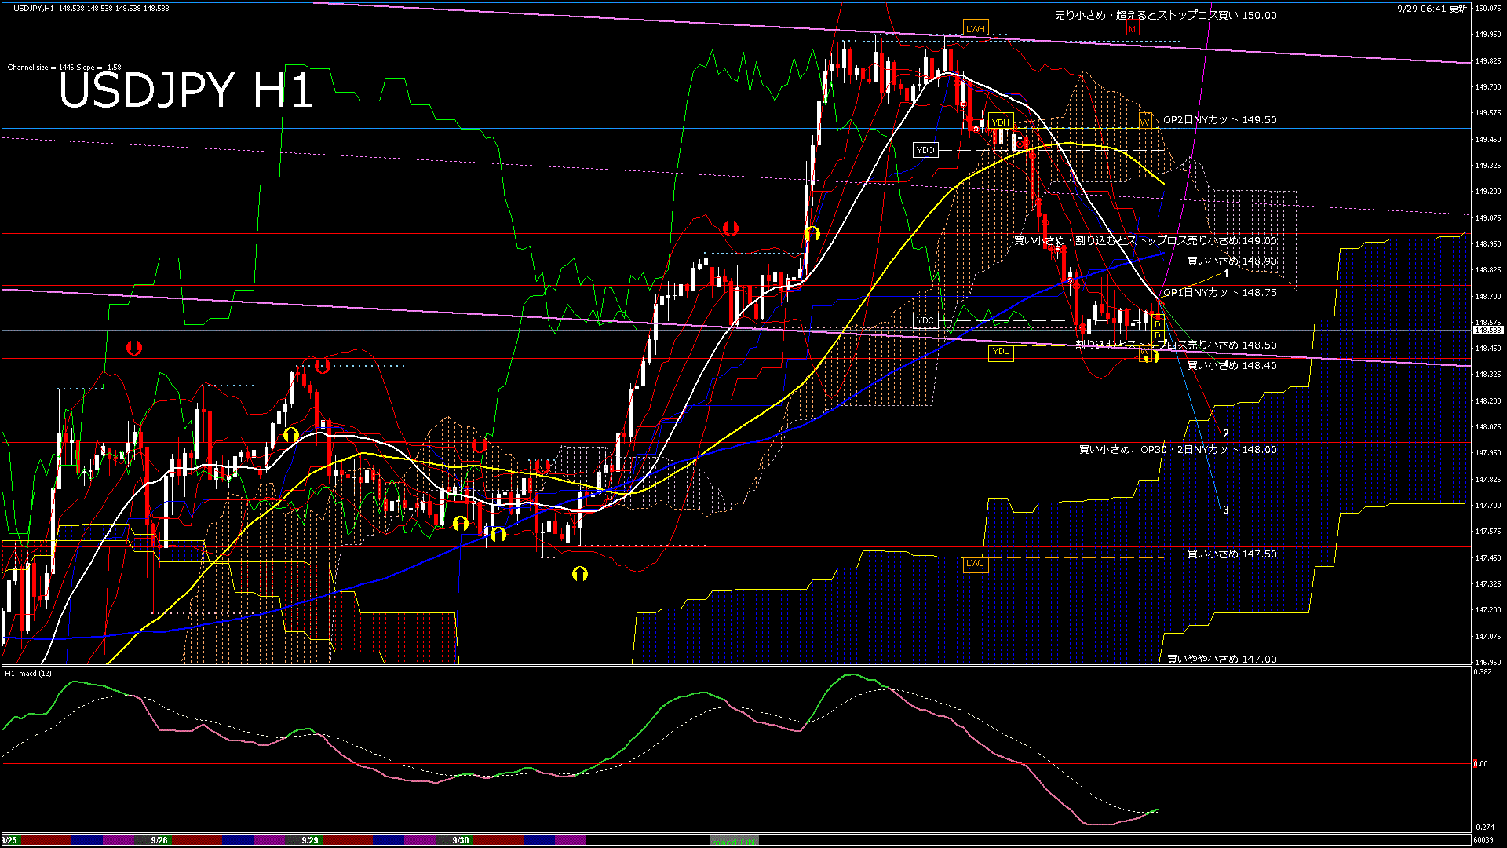The height and width of the screenshot is (848, 1507).
Task: Click the USDJPY H1 chart title
Action: click(186, 90)
